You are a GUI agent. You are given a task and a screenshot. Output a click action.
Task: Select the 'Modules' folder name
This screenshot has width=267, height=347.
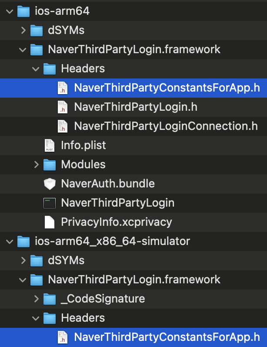coord(83,164)
